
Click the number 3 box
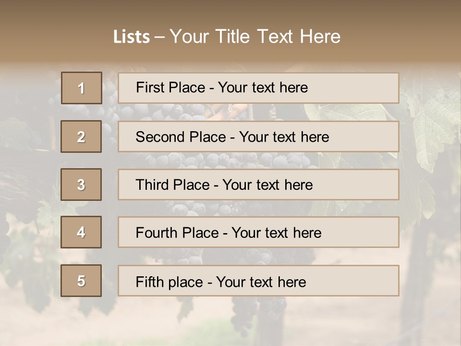coord(81,185)
